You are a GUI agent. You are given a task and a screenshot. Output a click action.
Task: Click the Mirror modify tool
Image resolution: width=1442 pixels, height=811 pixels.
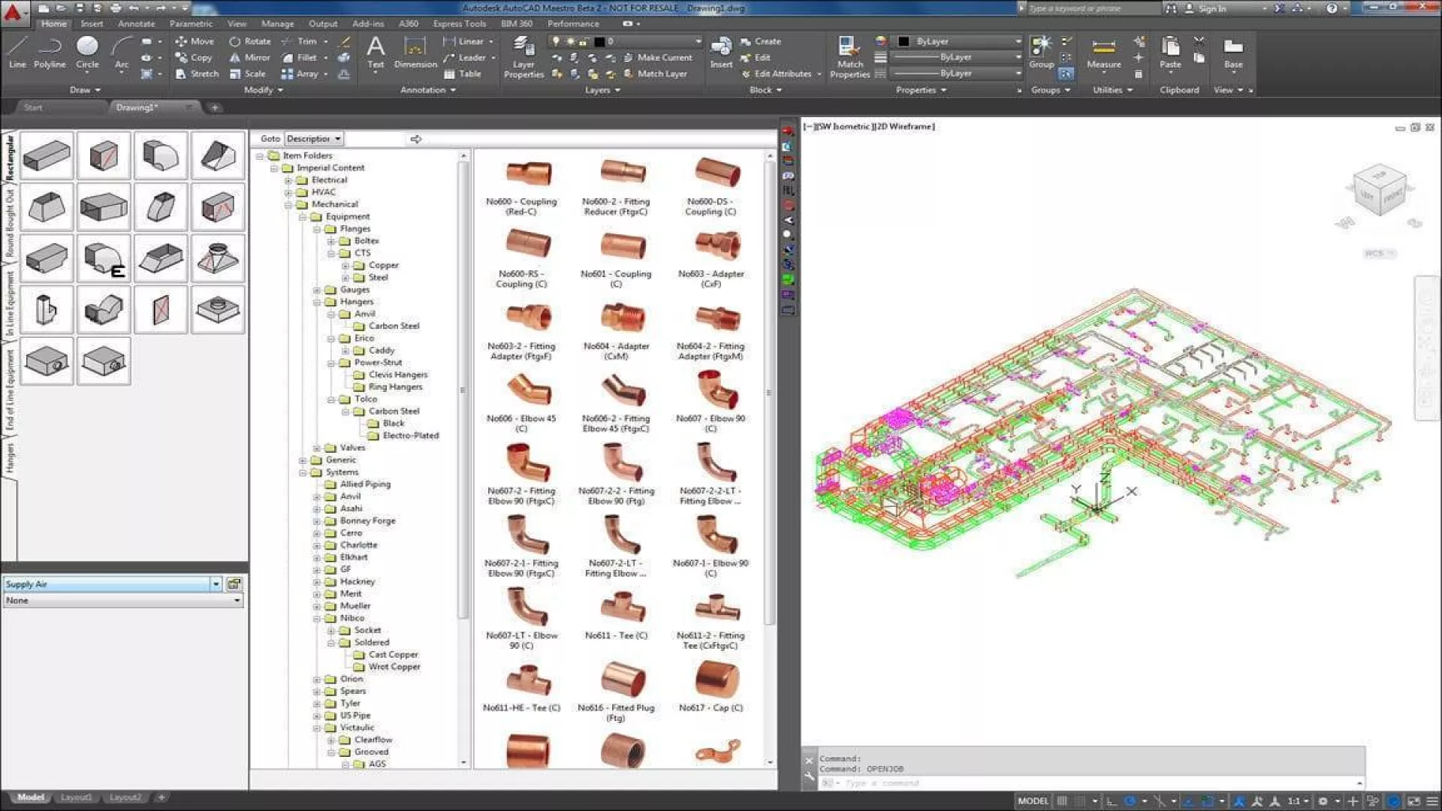click(251, 58)
